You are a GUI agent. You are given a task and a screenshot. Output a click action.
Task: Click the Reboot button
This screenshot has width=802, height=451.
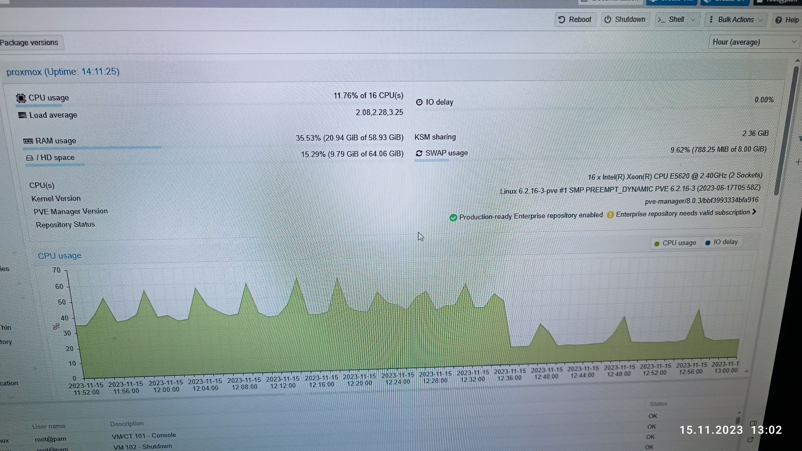575,20
